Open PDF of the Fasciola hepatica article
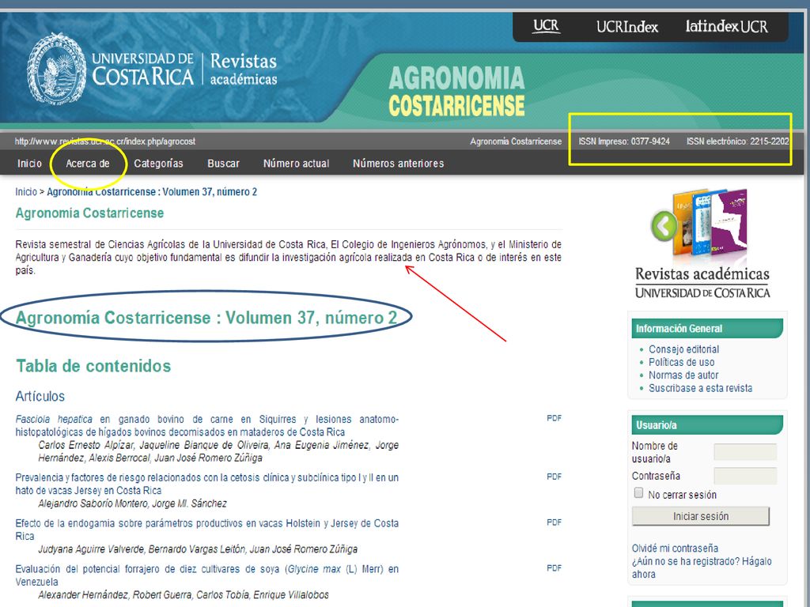Screen dimensions: 810x607 [554, 419]
